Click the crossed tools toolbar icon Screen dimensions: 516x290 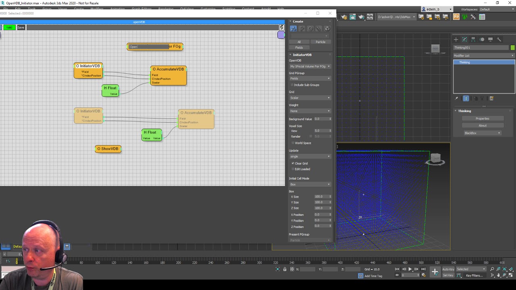pyautogui.click(x=473, y=17)
